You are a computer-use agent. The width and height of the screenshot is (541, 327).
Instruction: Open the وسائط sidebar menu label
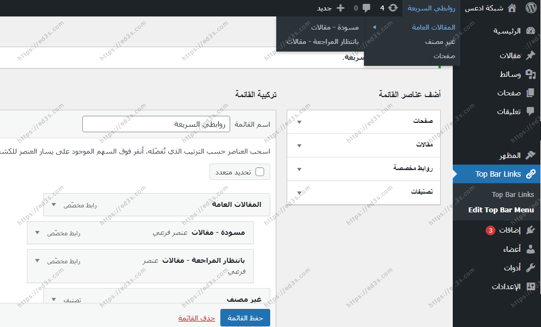pos(510,74)
